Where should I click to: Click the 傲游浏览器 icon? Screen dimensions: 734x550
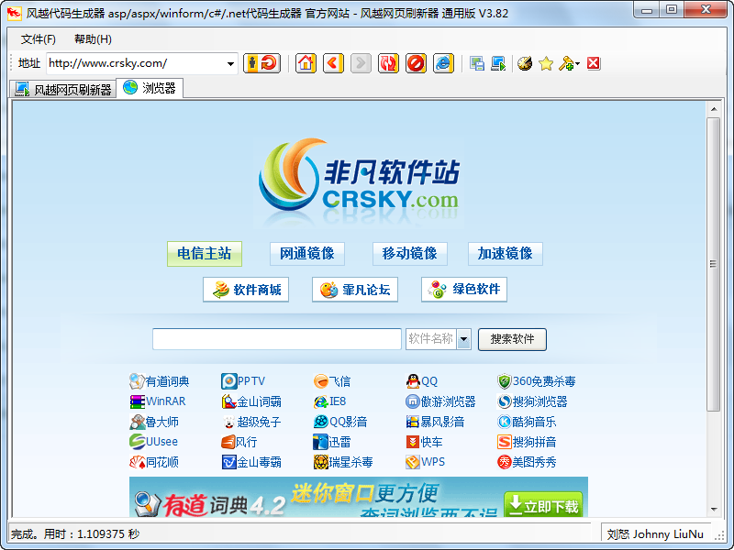(412, 401)
